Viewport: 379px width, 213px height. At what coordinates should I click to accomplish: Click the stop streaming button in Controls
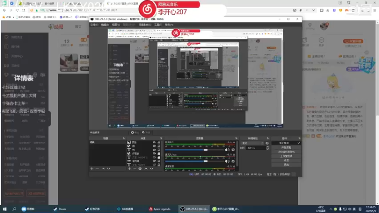click(284, 143)
